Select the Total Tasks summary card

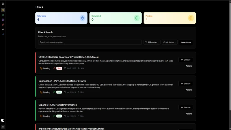[61, 18]
